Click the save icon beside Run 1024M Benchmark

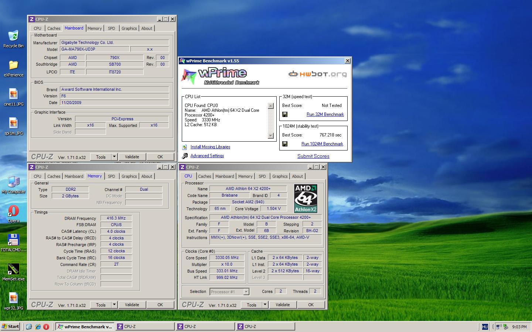coord(285,144)
